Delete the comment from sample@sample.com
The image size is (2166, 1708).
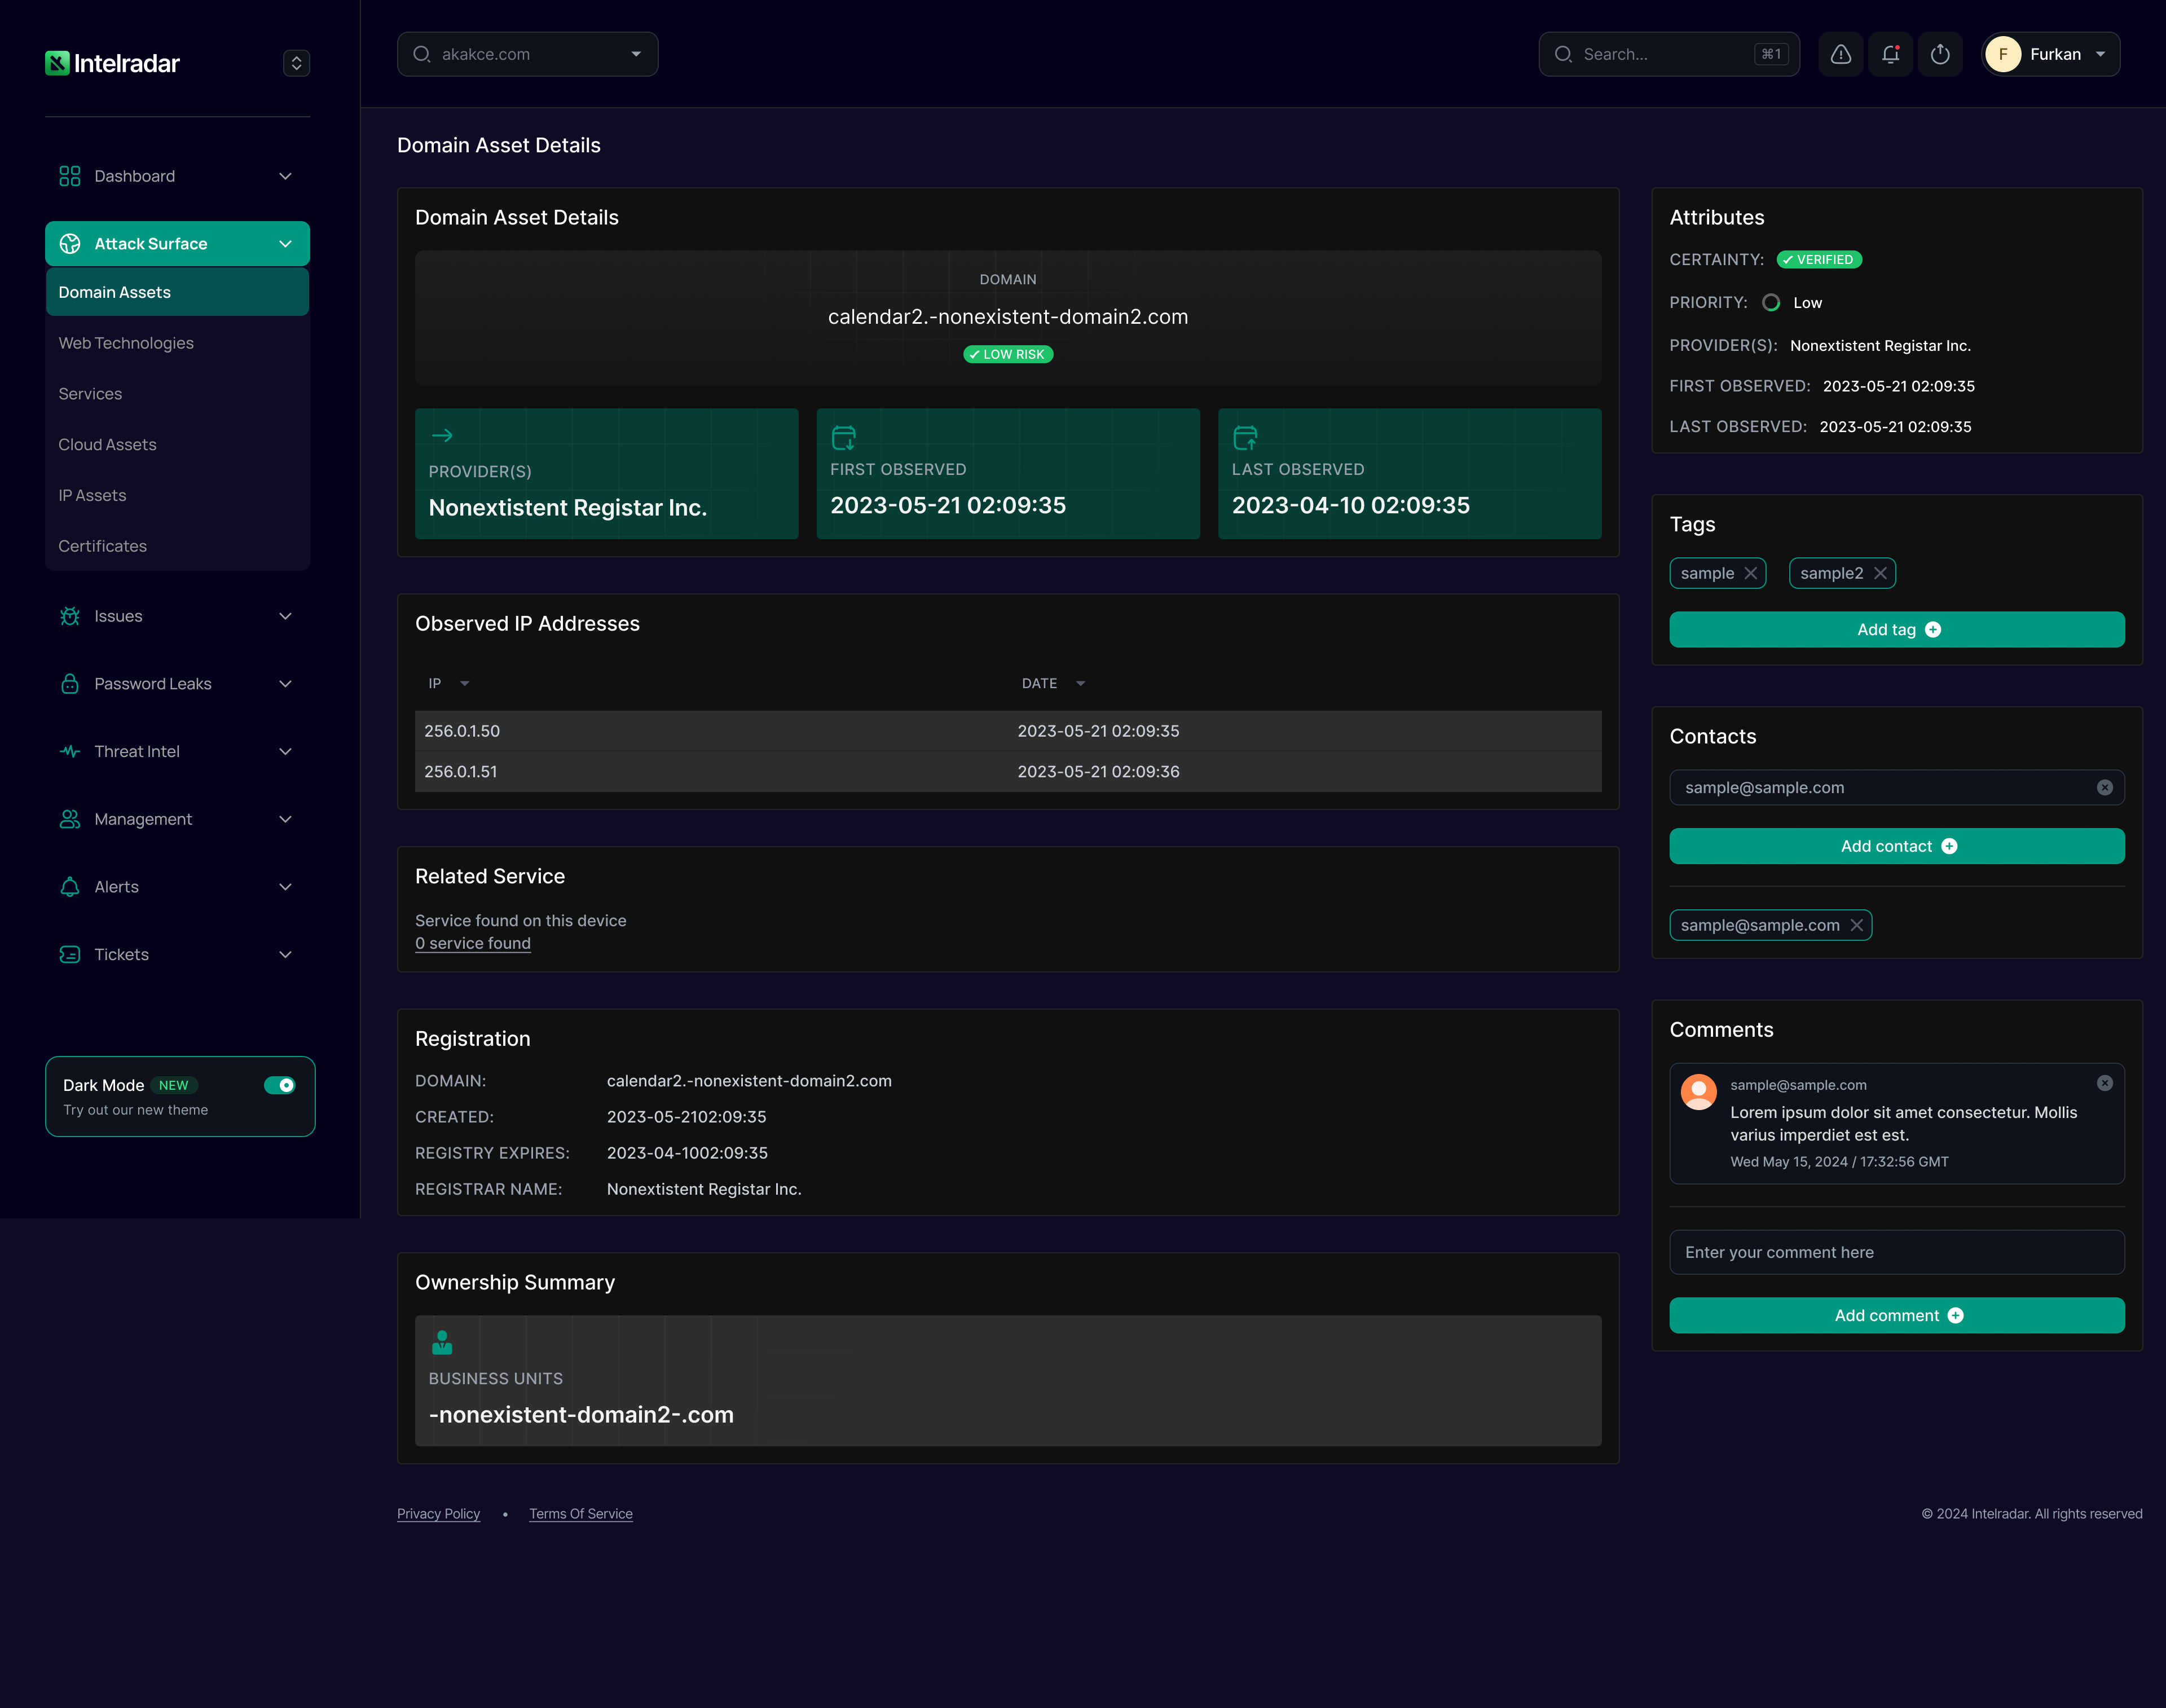[2104, 1083]
